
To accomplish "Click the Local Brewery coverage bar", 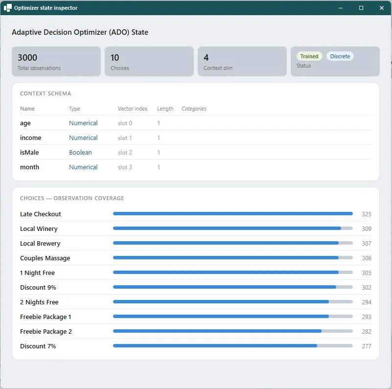I will click(233, 243).
